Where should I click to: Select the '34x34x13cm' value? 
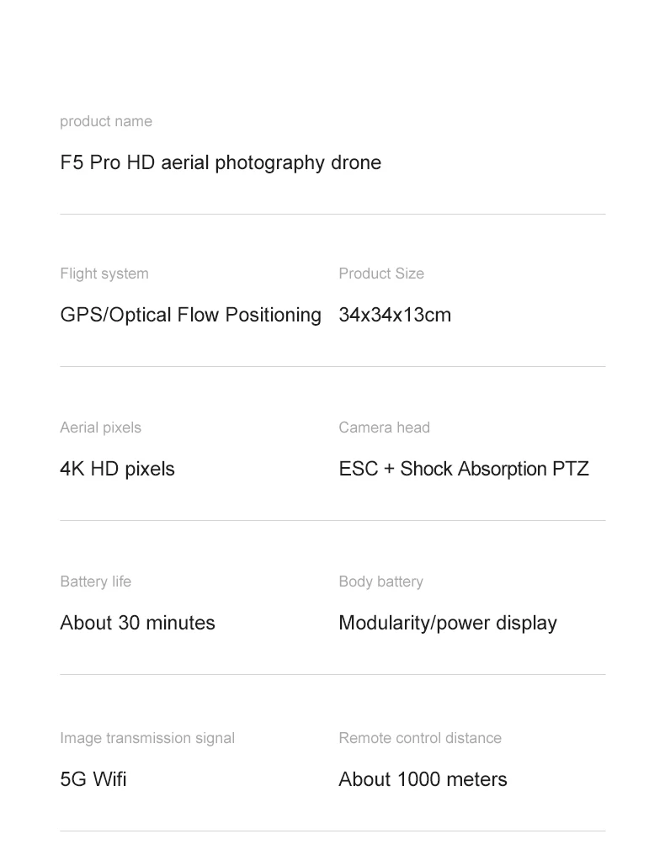click(x=395, y=315)
